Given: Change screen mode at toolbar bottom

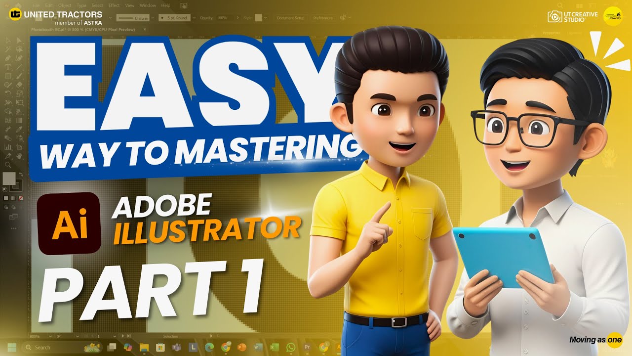Looking at the screenshot, I should (14, 217).
